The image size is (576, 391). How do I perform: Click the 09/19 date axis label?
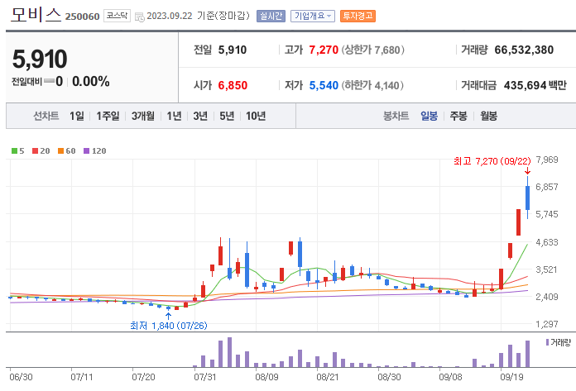[x=511, y=377]
